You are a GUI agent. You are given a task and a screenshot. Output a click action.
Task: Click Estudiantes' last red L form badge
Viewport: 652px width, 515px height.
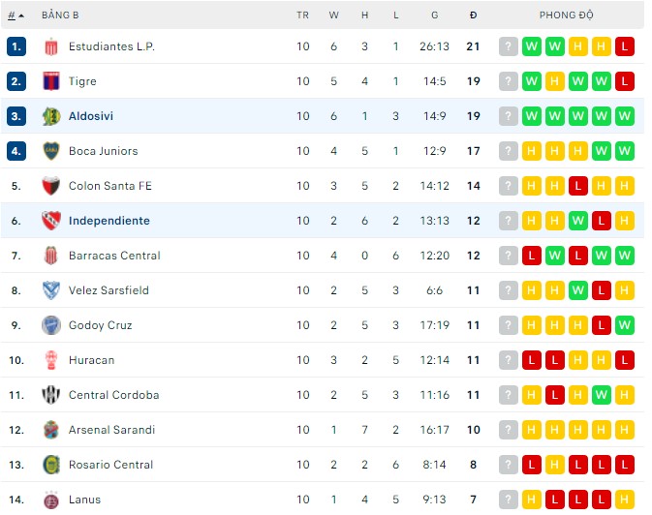pyautogui.click(x=625, y=46)
